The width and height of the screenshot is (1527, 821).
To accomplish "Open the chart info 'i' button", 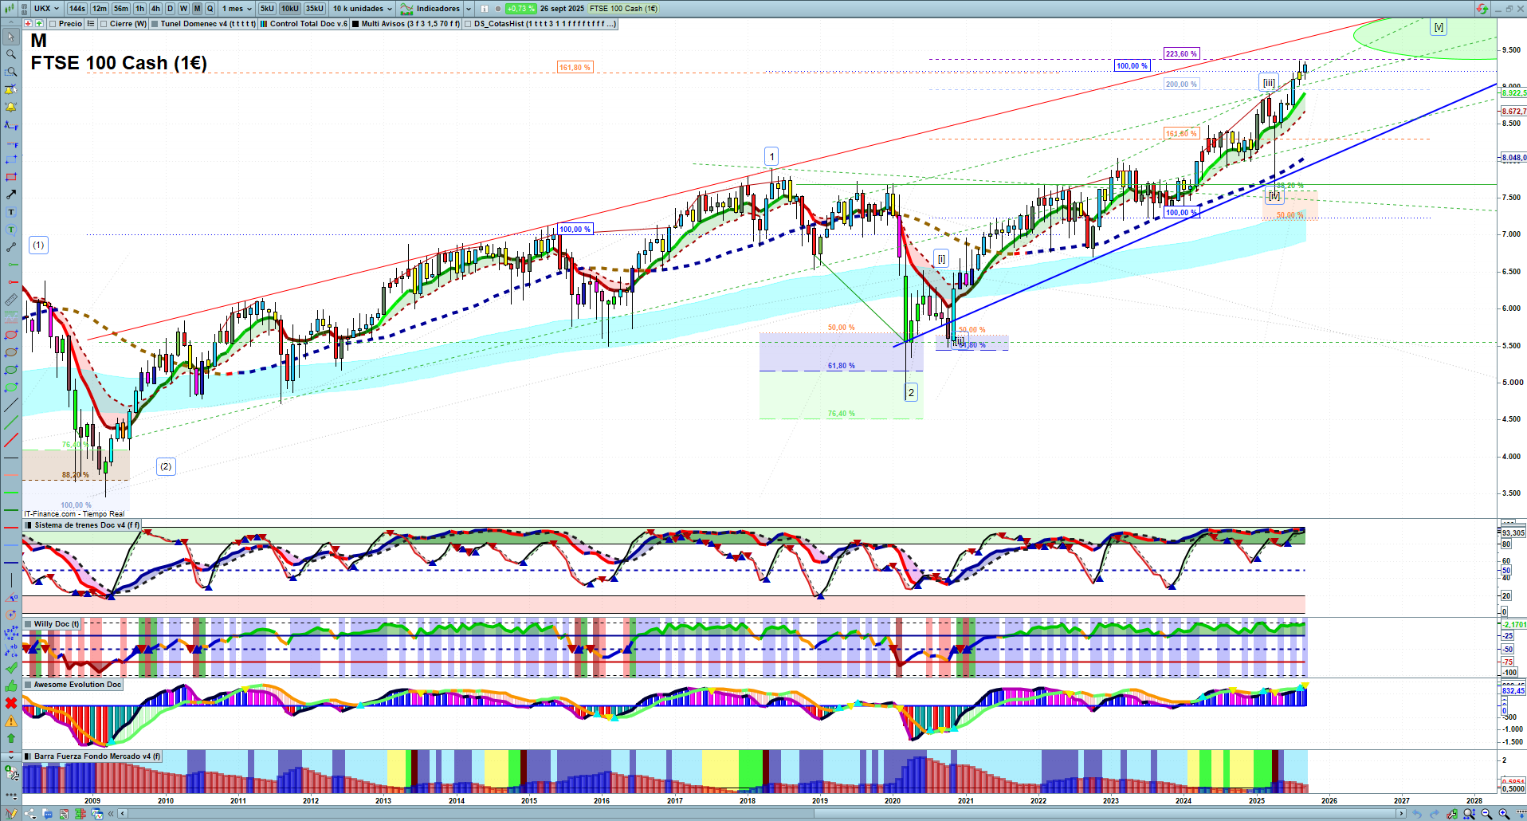I will click(484, 9).
